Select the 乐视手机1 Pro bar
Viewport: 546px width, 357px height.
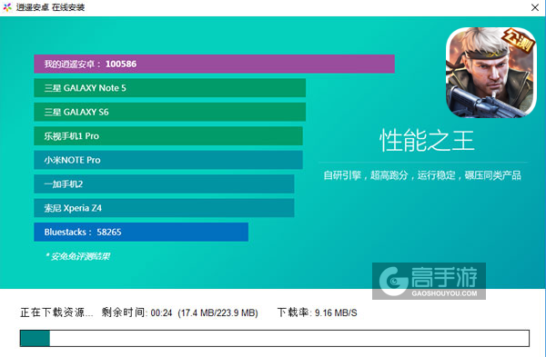click(168, 136)
